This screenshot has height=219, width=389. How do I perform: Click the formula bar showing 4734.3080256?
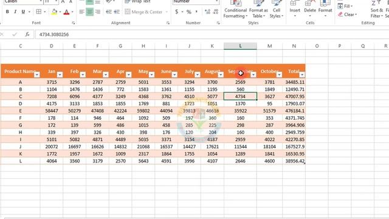point(212,35)
